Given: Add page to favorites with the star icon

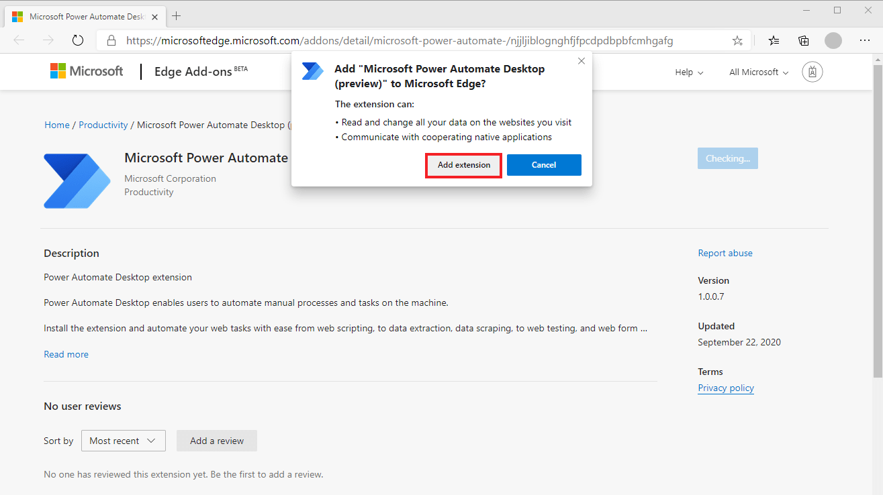Looking at the screenshot, I should tap(737, 40).
